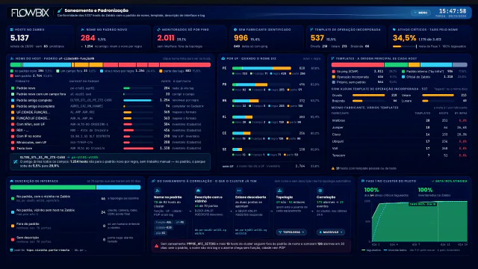This screenshot has height=269, width=478.
Task: Click the green no padrão novo legend swatch
Action: click(12, 71)
